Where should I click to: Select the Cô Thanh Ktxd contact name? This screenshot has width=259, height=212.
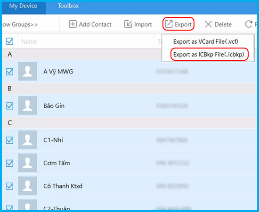[x=63, y=186]
